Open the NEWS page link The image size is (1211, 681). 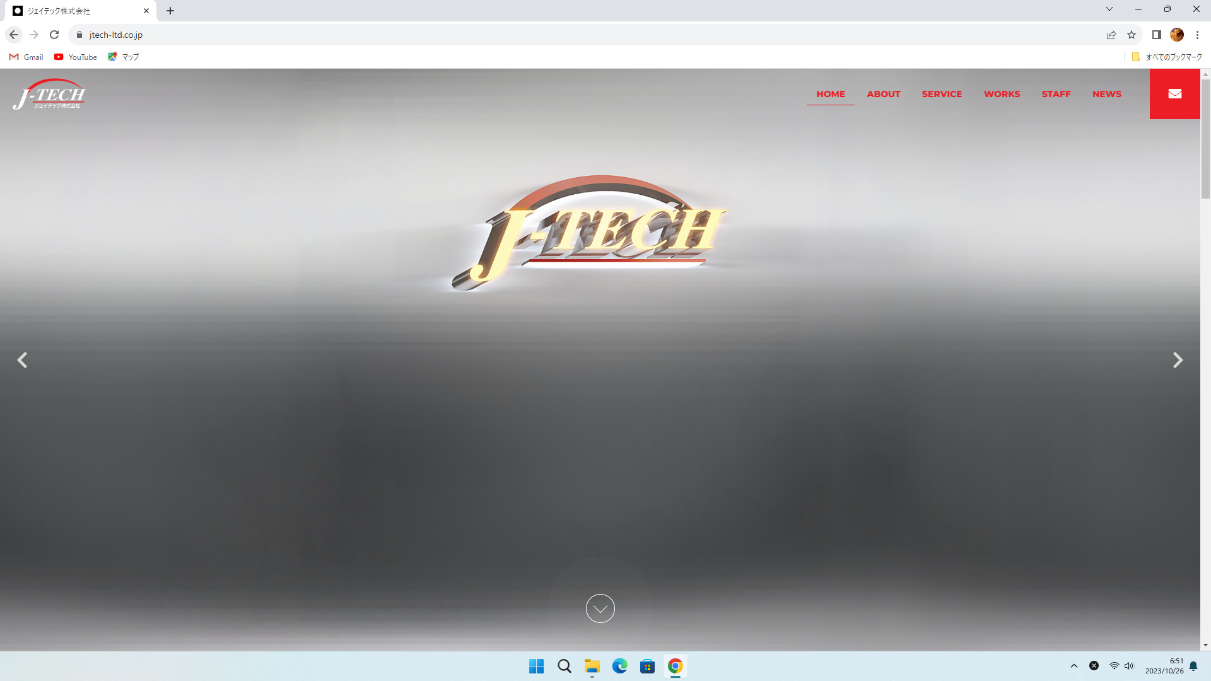click(x=1106, y=94)
